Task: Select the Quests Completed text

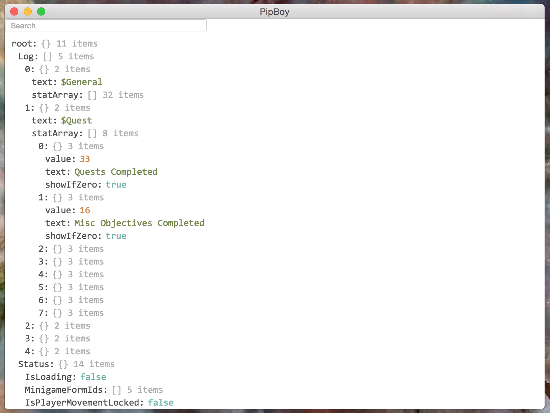Action: pyautogui.click(x=116, y=172)
